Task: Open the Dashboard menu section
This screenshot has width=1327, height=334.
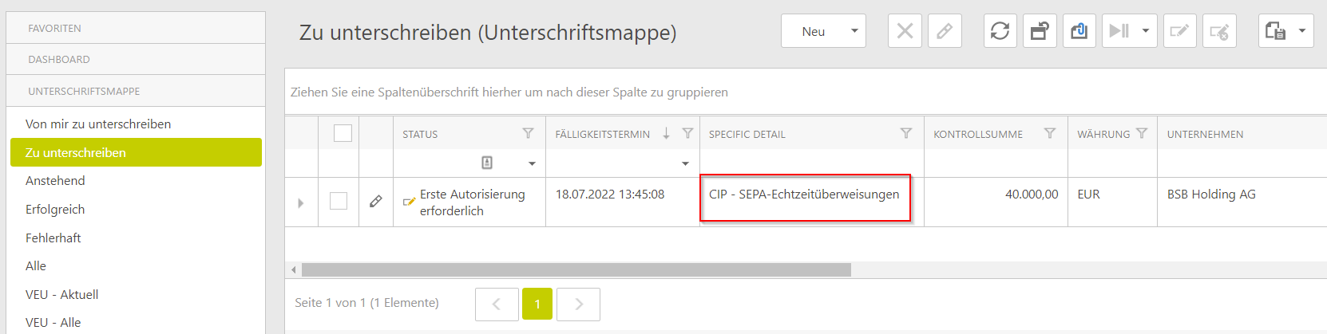Action: coord(59,59)
